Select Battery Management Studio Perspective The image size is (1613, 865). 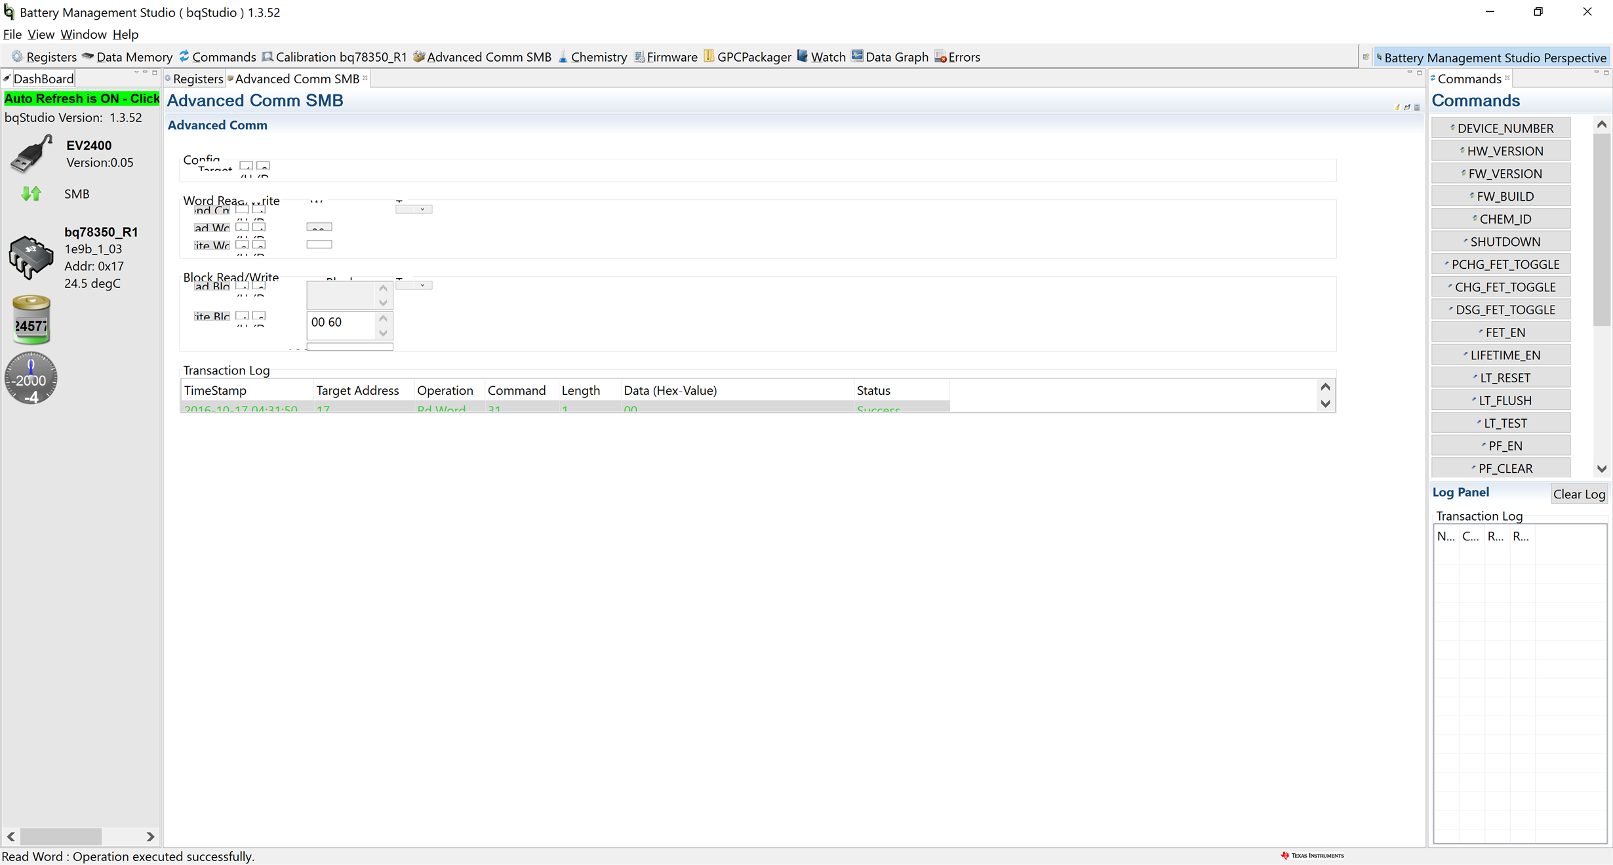coord(1492,58)
